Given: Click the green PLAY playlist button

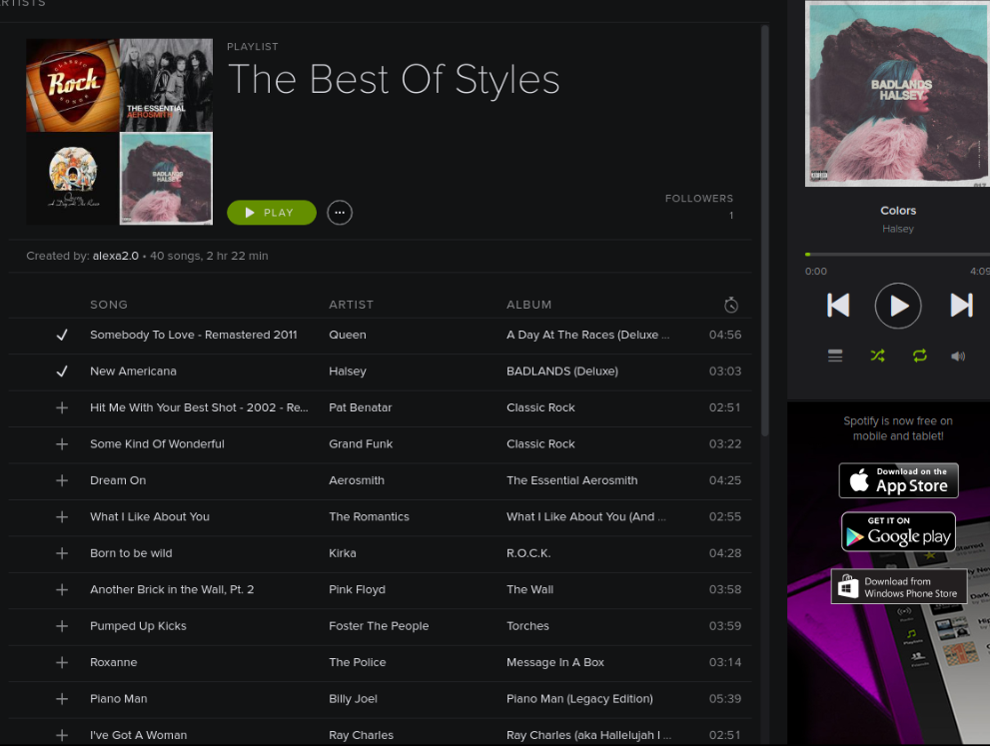Looking at the screenshot, I should (272, 213).
